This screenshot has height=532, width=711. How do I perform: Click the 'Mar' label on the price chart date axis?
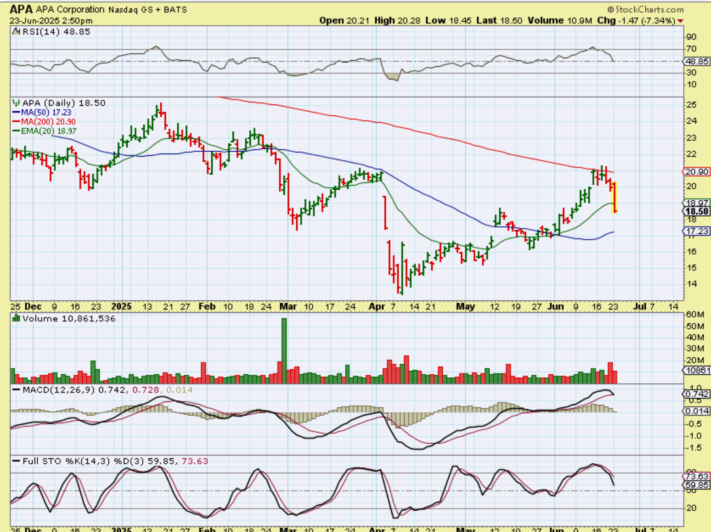pos(288,306)
